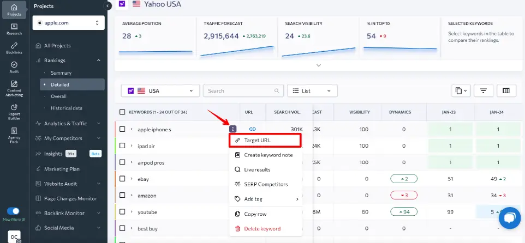
Task: Choose Copy row menu entry
Action: (265, 214)
